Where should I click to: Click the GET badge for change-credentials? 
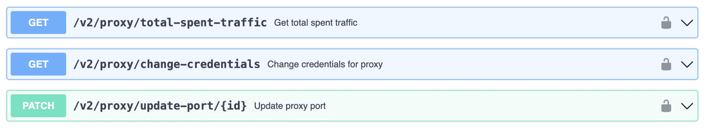point(38,64)
